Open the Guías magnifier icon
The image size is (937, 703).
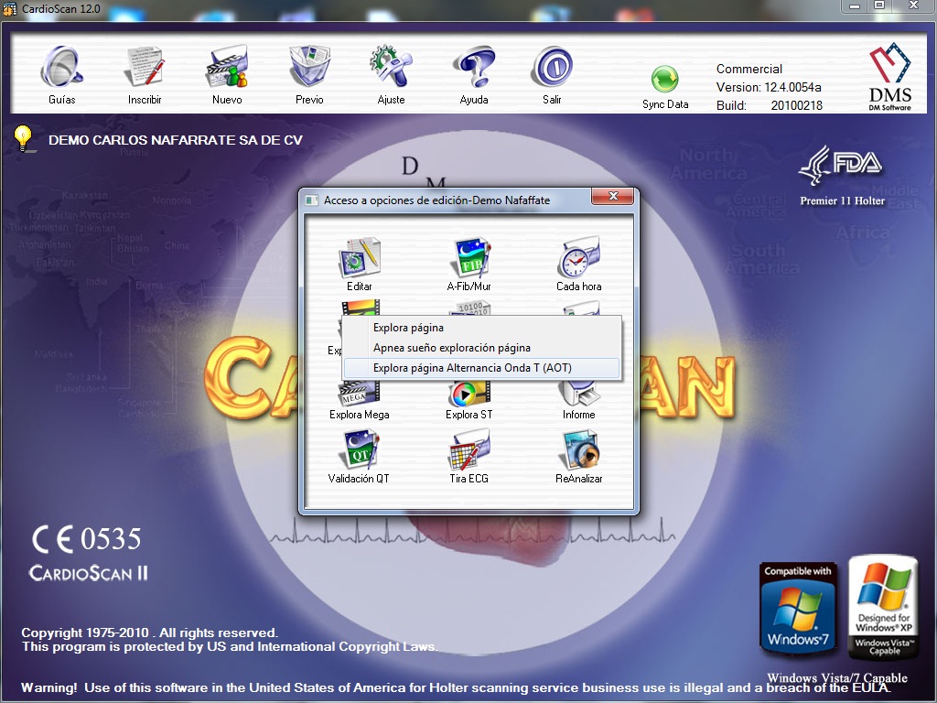coord(62,67)
